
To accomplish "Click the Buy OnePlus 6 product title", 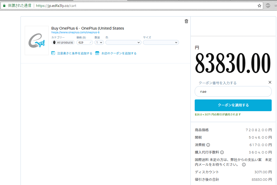I will (88, 28).
